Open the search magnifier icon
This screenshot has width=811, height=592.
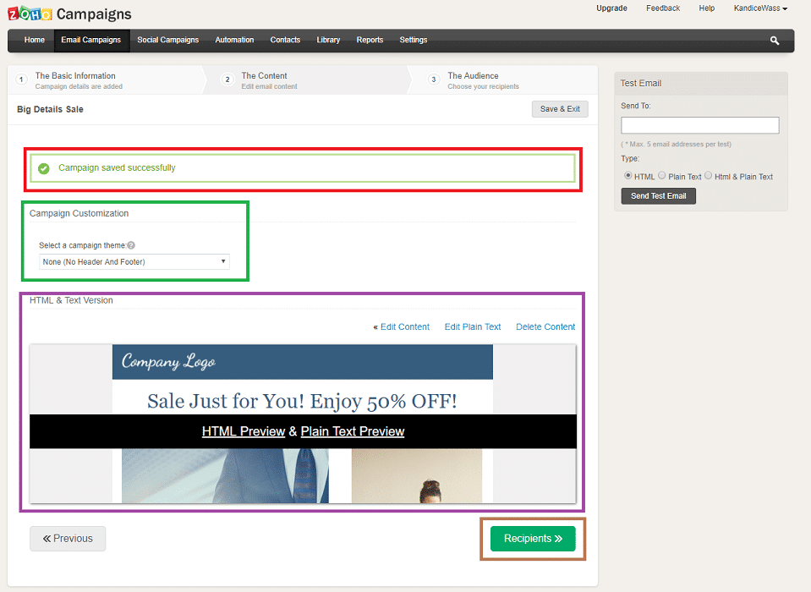(775, 41)
